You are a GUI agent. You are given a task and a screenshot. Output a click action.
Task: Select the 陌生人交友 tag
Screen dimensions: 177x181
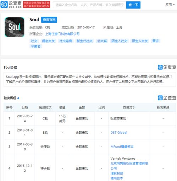click(140, 41)
